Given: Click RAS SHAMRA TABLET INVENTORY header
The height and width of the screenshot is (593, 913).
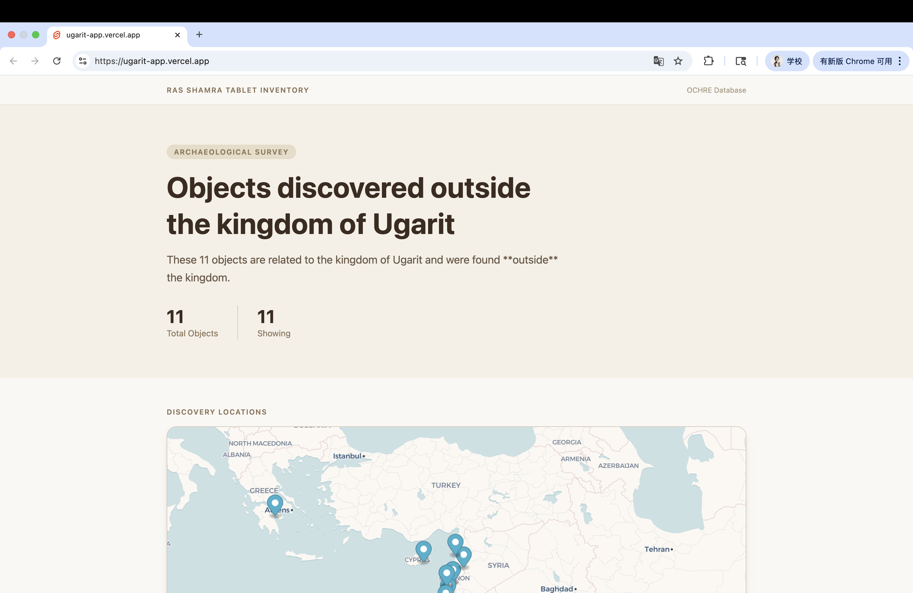Looking at the screenshot, I should click(x=238, y=90).
